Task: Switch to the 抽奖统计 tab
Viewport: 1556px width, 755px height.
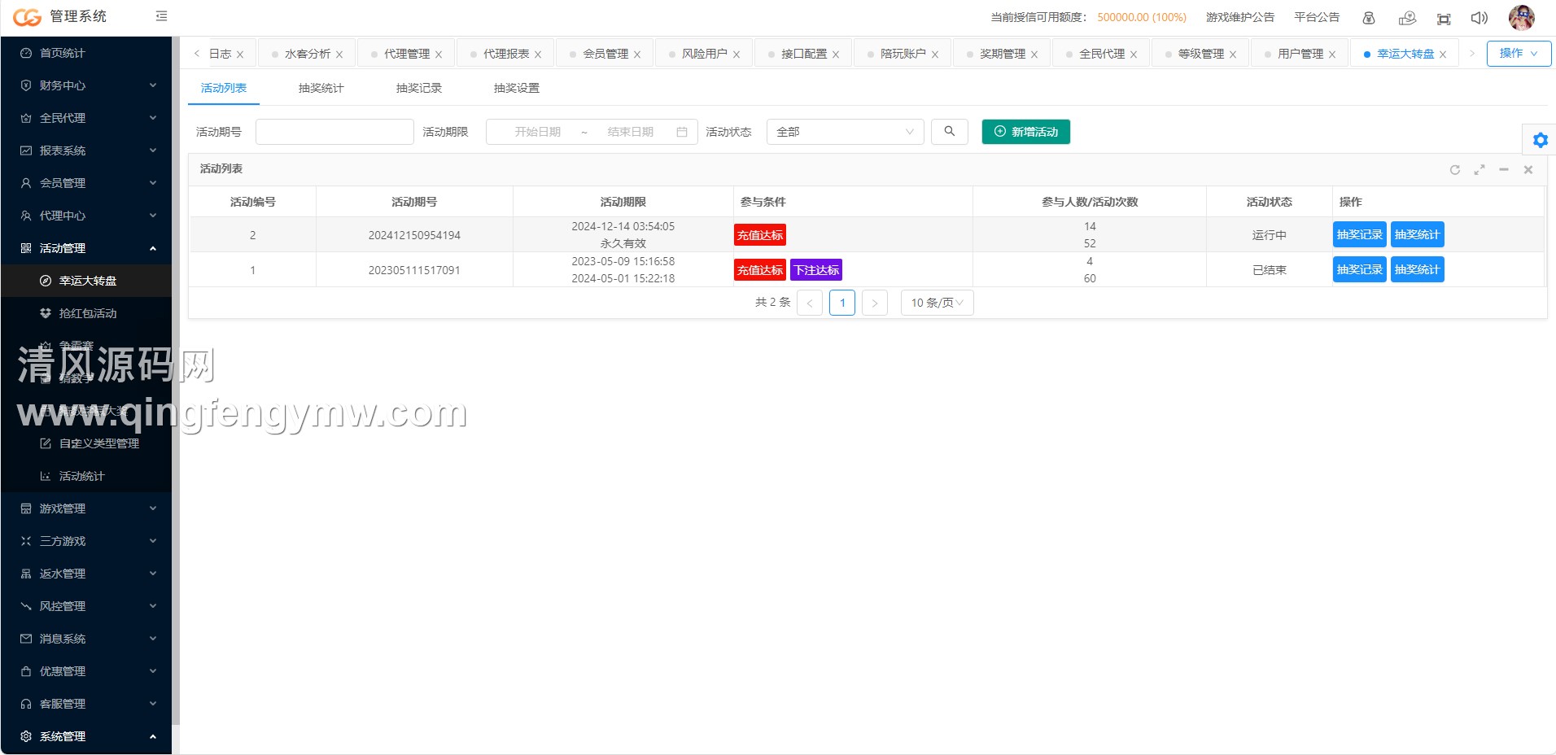Action: pos(321,88)
